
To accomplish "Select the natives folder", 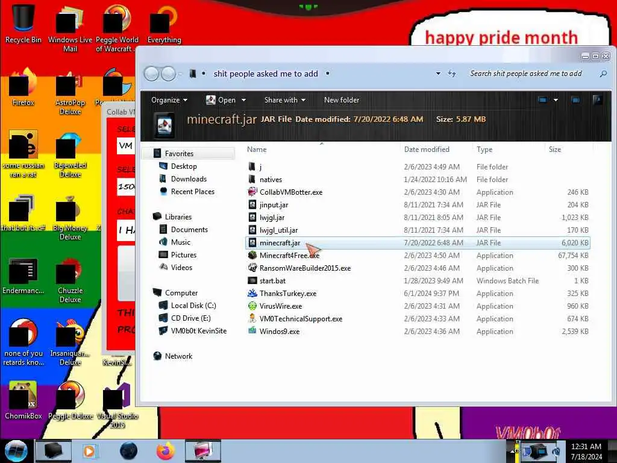I will click(x=271, y=179).
